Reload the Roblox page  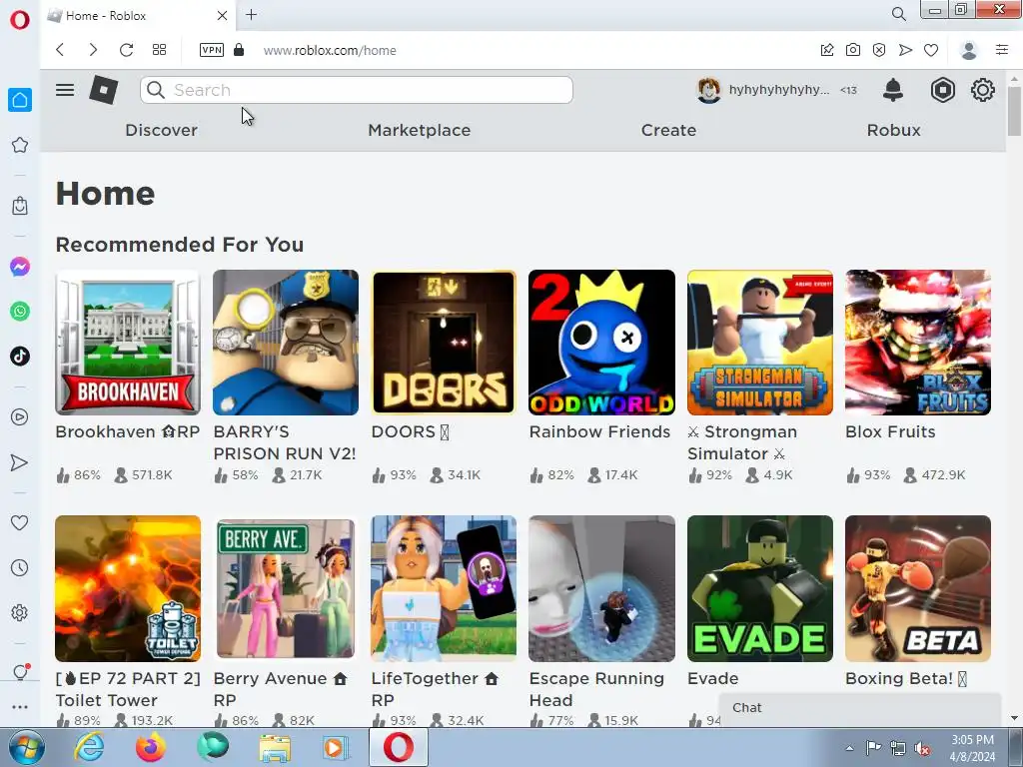pyautogui.click(x=126, y=50)
